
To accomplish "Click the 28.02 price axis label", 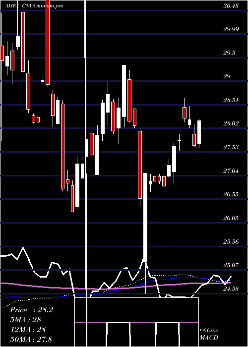I will tap(231, 123).
